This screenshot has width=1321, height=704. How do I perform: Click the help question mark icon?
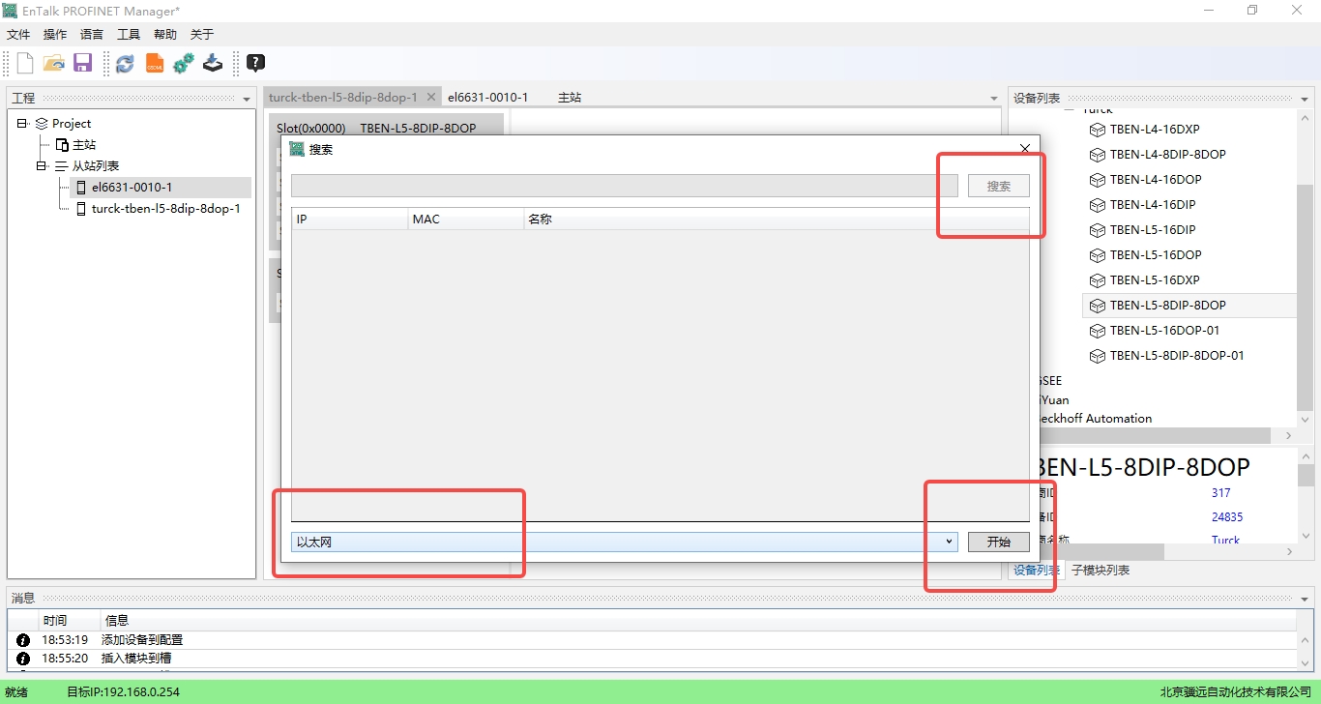point(255,64)
